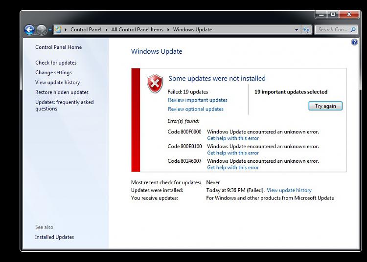This screenshot has height=262, width=367.
Task: Click Some updates were not installed heading
Action: 217,78
